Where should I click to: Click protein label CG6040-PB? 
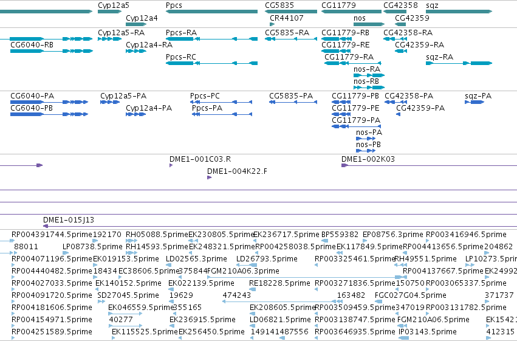click(x=32, y=108)
